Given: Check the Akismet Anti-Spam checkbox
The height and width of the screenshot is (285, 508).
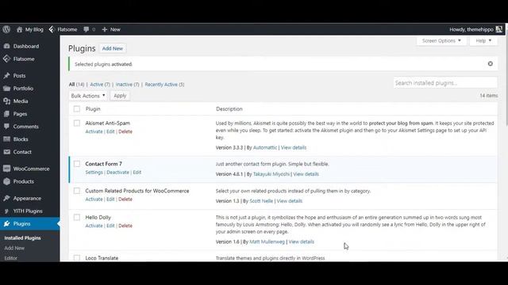Looking at the screenshot, I should coord(77,123).
